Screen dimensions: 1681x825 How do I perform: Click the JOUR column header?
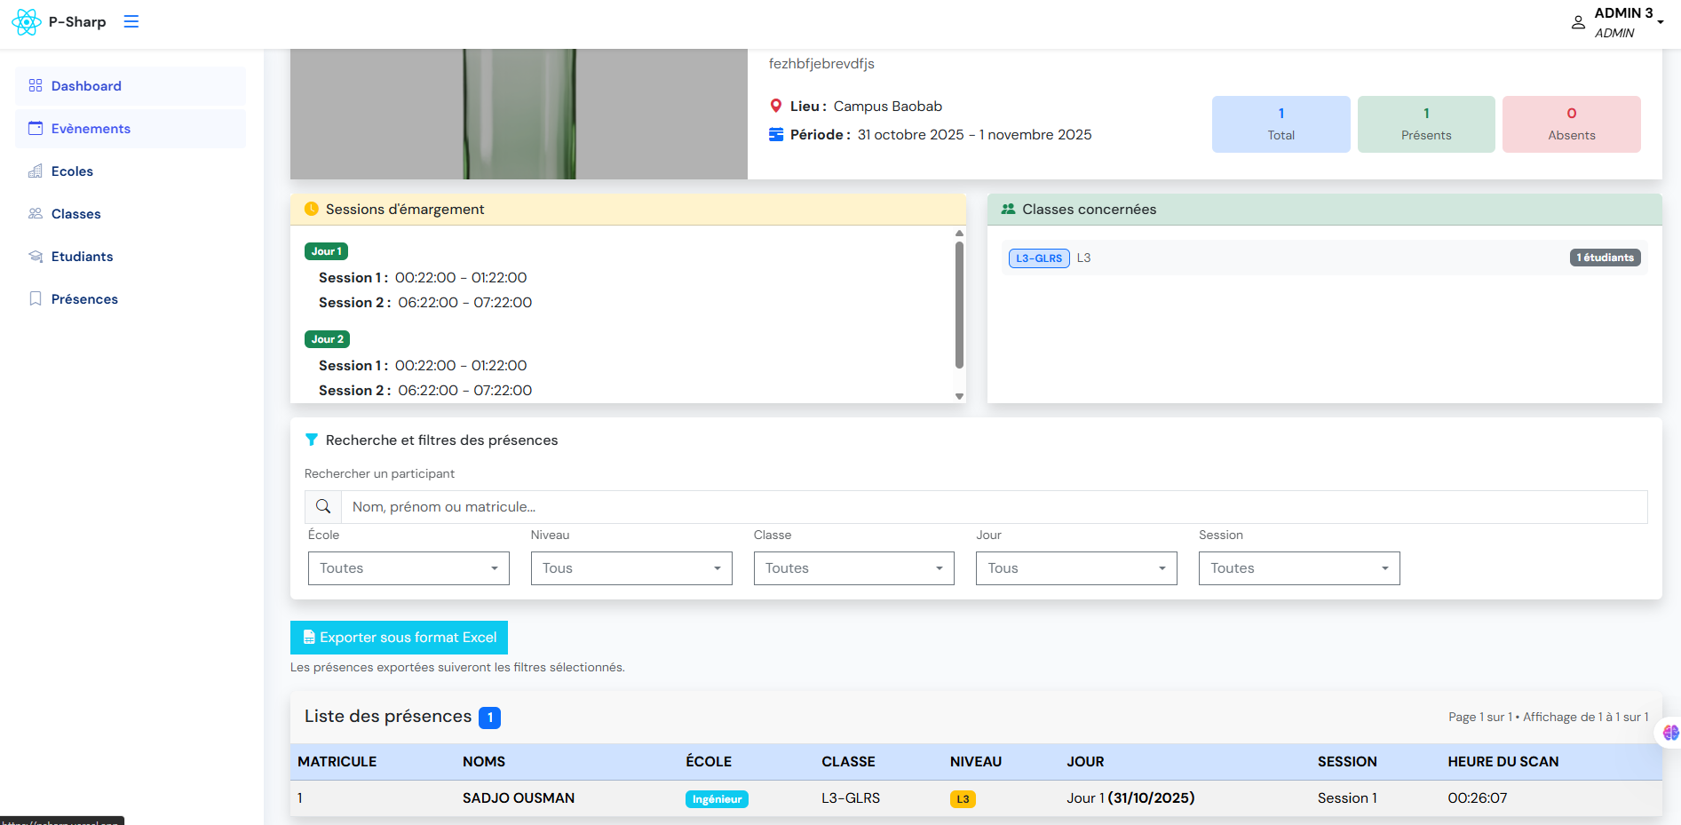coord(1085,762)
